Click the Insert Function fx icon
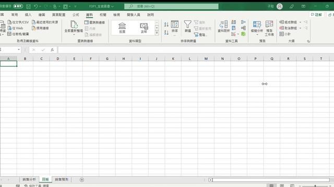The image size is (334, 187). click(x=52, y=50)
